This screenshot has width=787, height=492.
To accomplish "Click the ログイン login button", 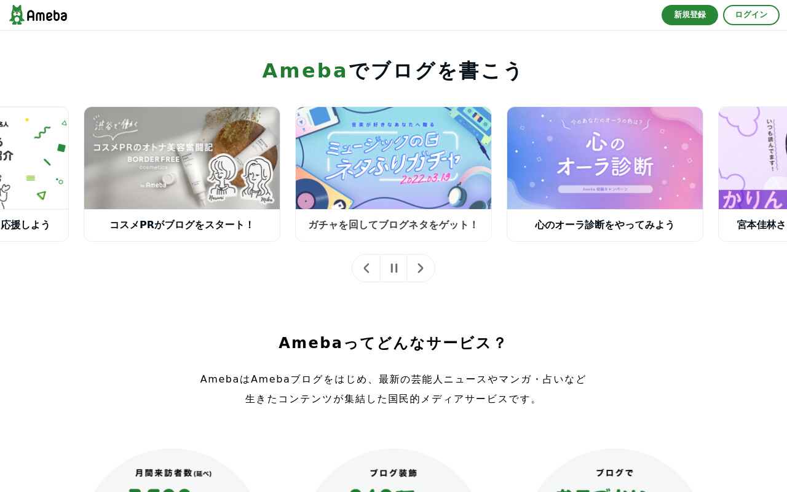I will [x=751, y=15].
